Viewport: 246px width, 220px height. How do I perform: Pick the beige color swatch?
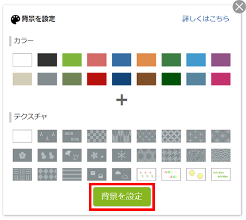tap(22, 79)
